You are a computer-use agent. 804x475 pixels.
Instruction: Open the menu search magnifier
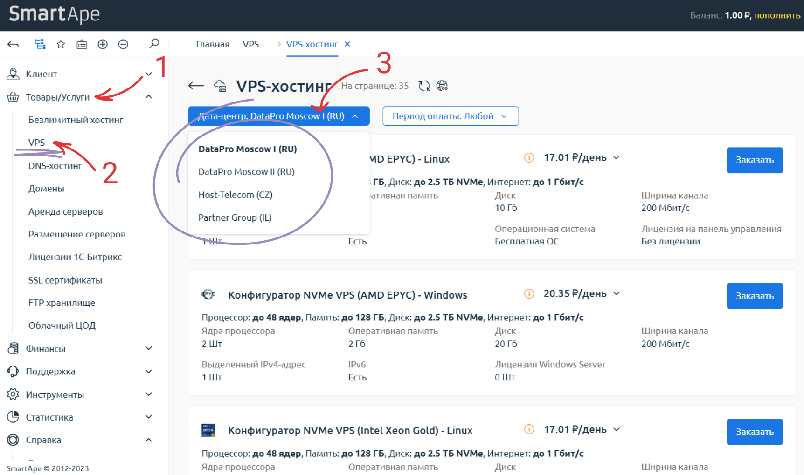(x=154, y=43)
